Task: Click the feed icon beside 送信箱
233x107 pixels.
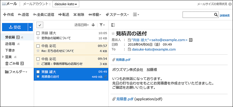Action: tap(19, 44)
